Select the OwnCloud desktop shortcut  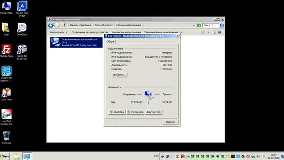pos(22,29)
